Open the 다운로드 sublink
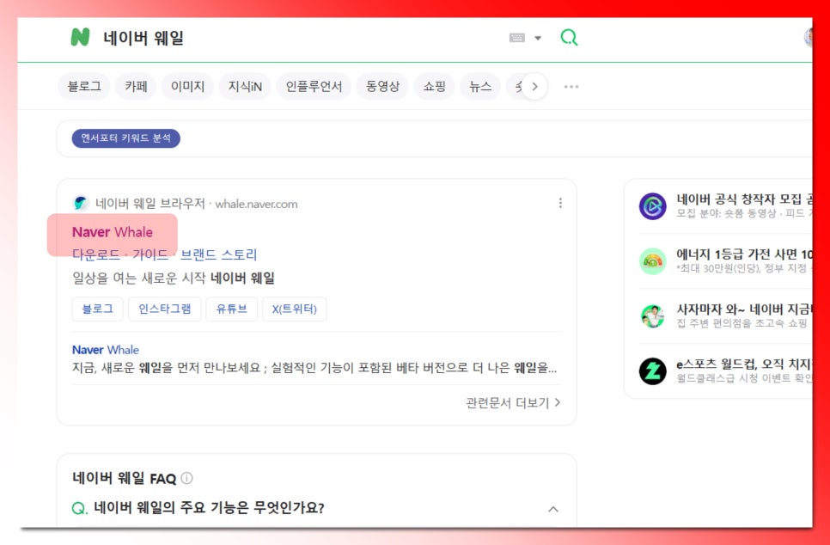 pos(96,254)
